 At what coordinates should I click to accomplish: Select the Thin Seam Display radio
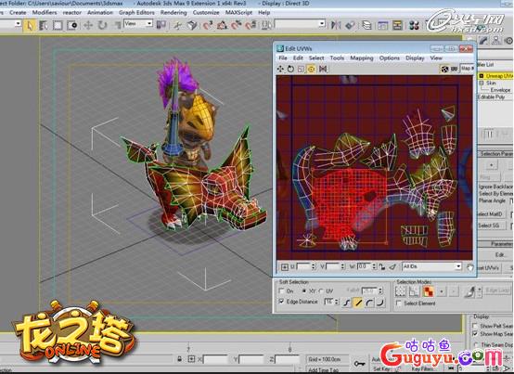pyautogui.click(x=476, y=344)
